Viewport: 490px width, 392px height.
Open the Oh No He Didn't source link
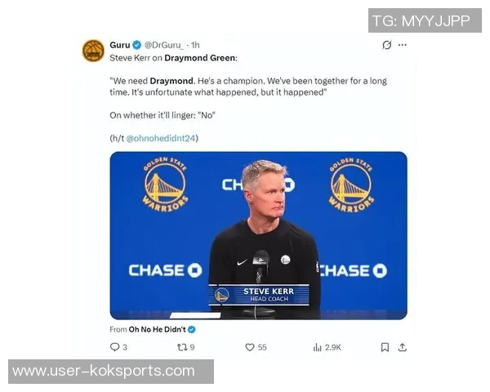pyautogui.click(x=157, y=329)
